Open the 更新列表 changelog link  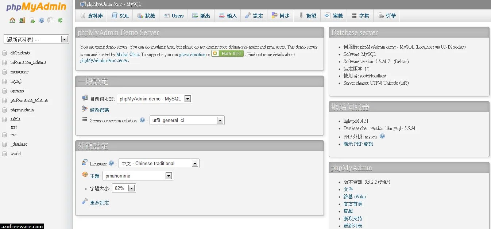(x=353, y=226)
